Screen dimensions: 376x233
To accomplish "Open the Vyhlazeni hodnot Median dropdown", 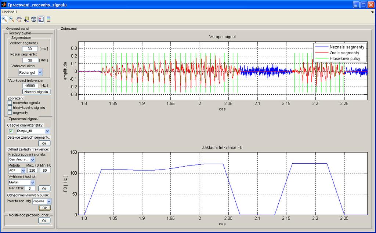I will tap(22, 182).
